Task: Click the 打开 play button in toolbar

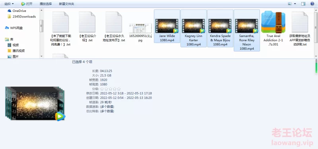Action: [x=27, y=4]
